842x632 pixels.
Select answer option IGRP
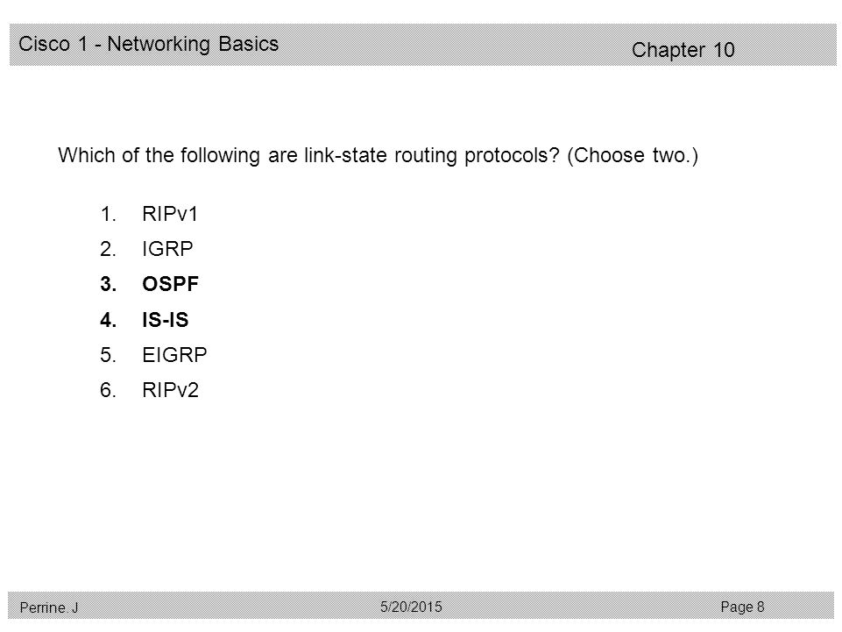coord(167,249)
